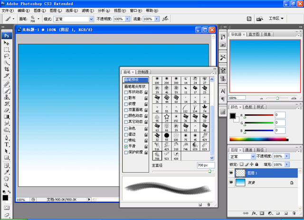Open Layers panel 不透明度 arrow
Image resolution: width=304 pixels, height=220 pixels.
pyautogui.click(x=287, y=156)
